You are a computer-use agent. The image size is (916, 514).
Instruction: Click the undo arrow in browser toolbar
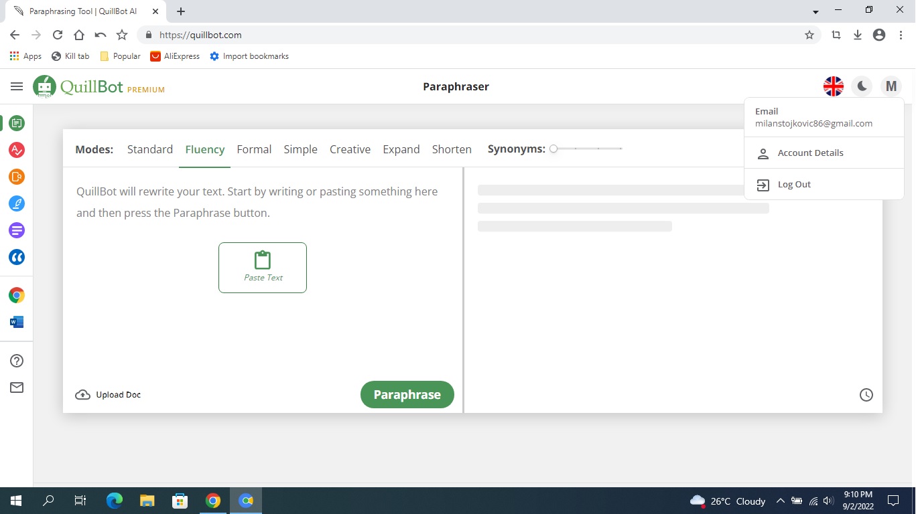[101, 35]
